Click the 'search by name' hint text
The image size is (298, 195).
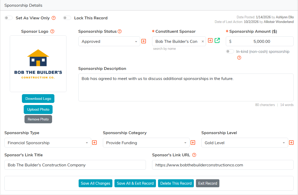(164, 49)
